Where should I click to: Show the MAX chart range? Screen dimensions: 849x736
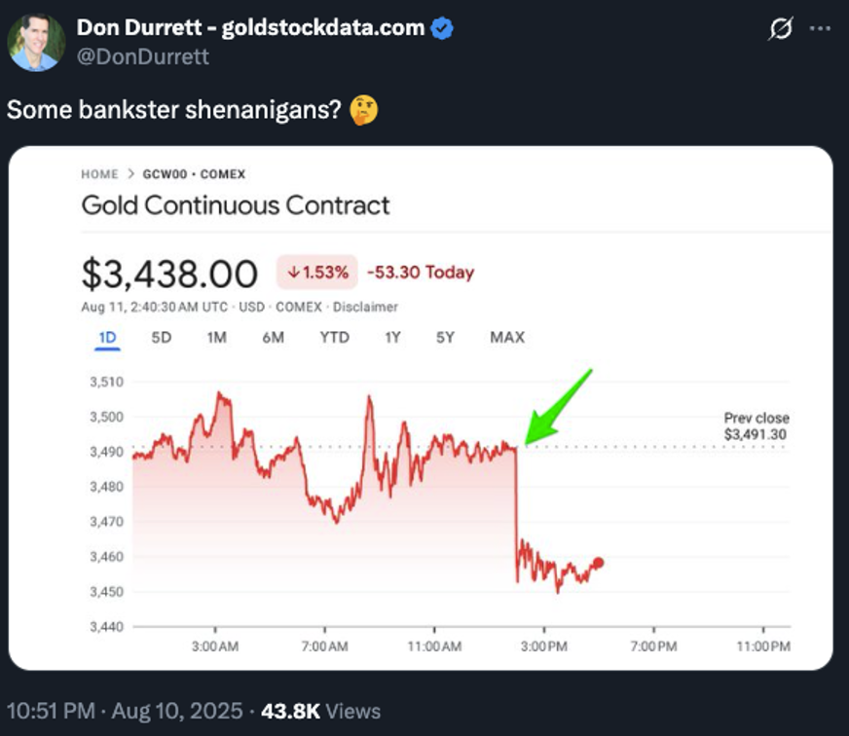tap(507, 338)
